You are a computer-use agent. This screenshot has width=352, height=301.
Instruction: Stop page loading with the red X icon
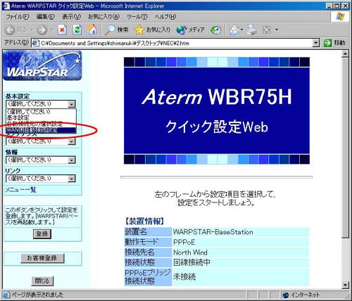(62, 30)
